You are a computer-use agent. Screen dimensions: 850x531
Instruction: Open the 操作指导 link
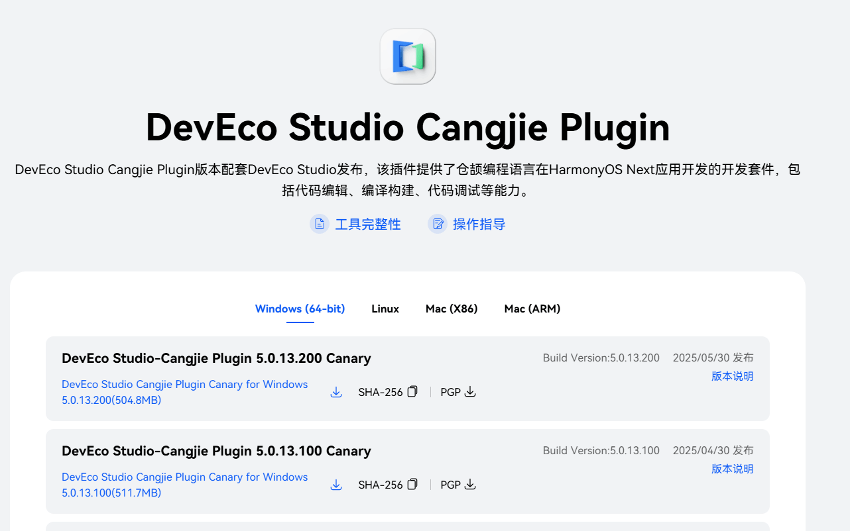click(x=479, y=224)
